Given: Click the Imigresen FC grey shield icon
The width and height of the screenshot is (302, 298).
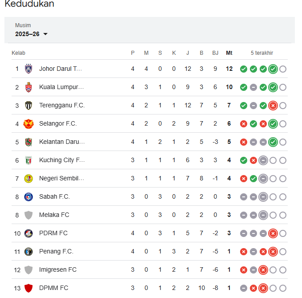Looking at the screenshot, I should [29, 269].
